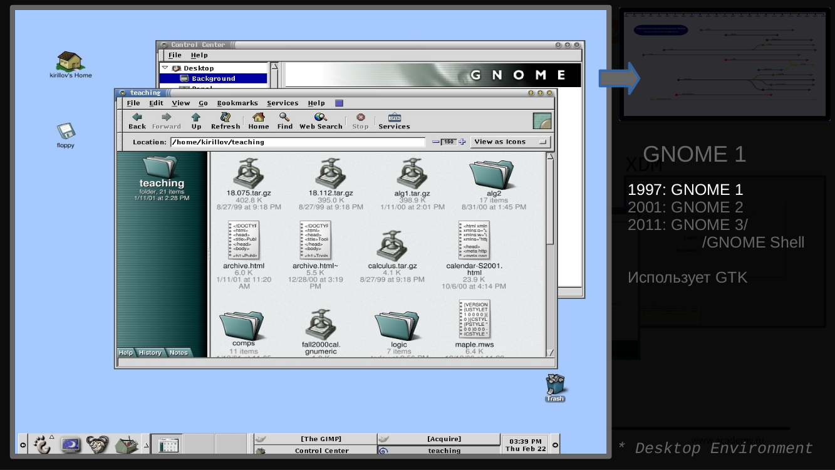
Task: Open the Bookmarks menu
Action: click(237, 103)
